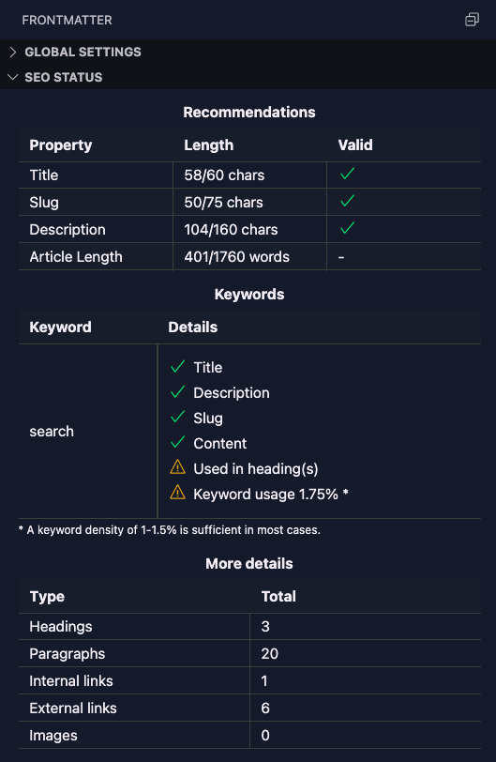Collapse the SEO Status section
This screenshot has width=496, height=762.
248,77
